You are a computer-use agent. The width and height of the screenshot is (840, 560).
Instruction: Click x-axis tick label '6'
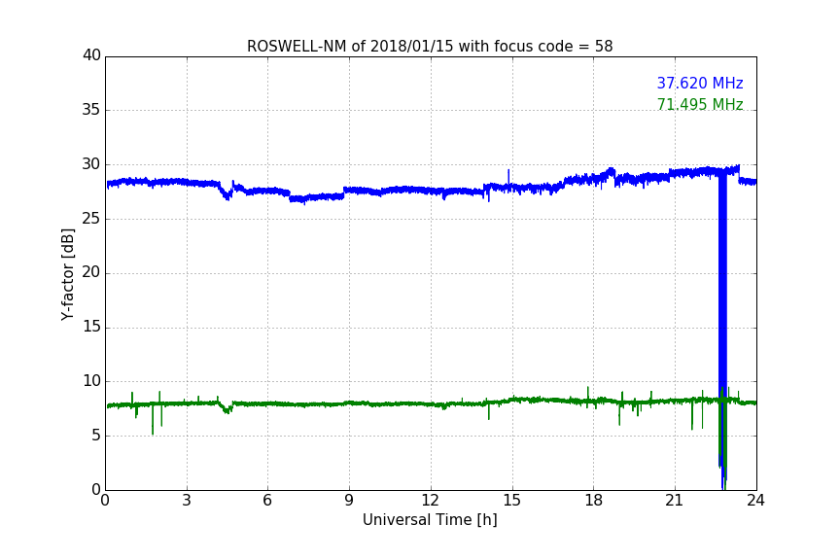point(268,501)
